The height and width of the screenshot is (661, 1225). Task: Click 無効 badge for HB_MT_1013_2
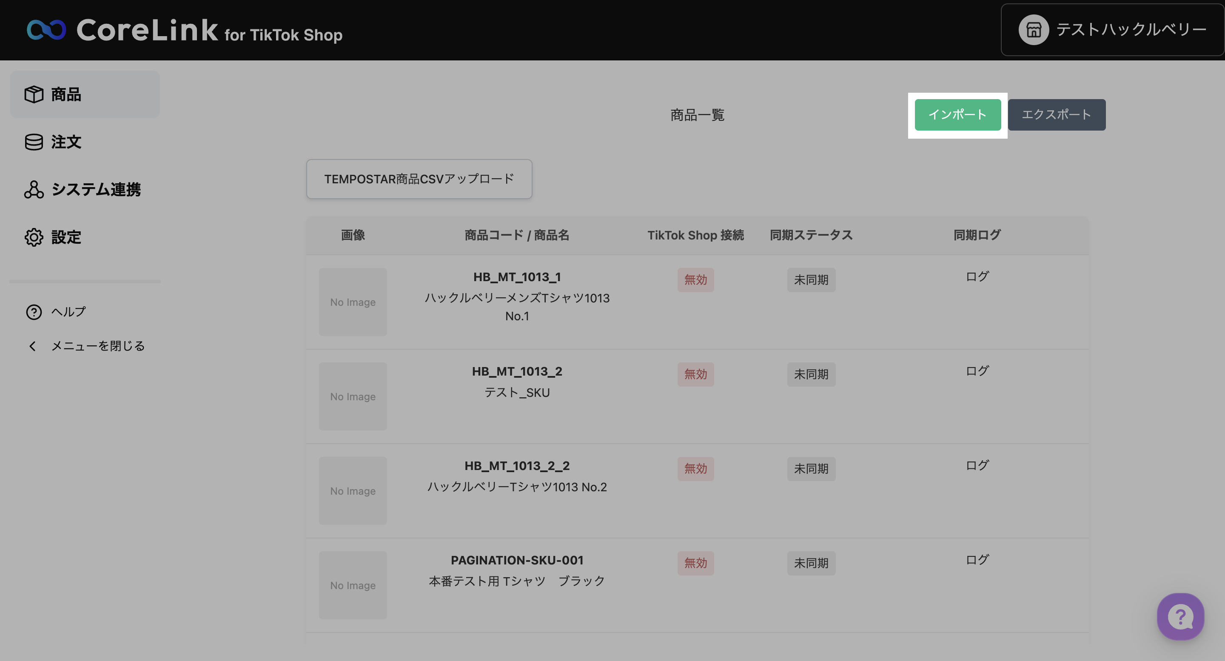695,374
